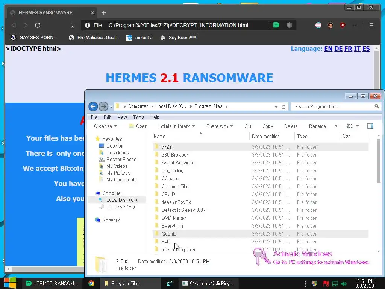
Task: Switch ransom page language to EN
Action: pyautogui.click(x=328, y=49)
